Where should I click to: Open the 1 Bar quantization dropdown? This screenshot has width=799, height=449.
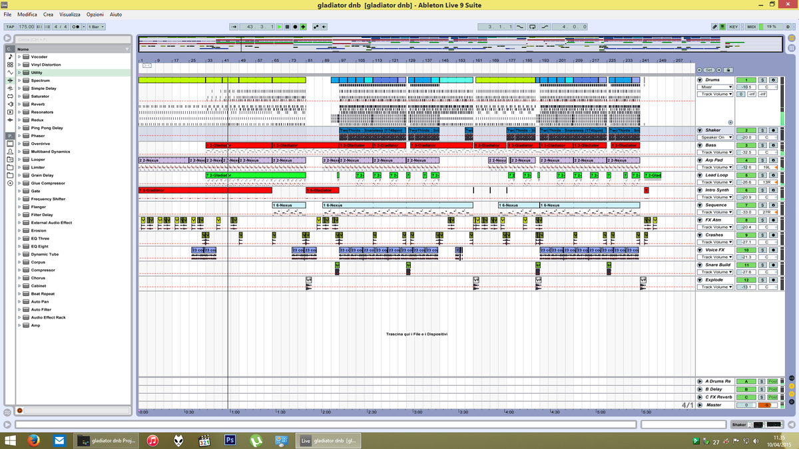coord(95,27)
